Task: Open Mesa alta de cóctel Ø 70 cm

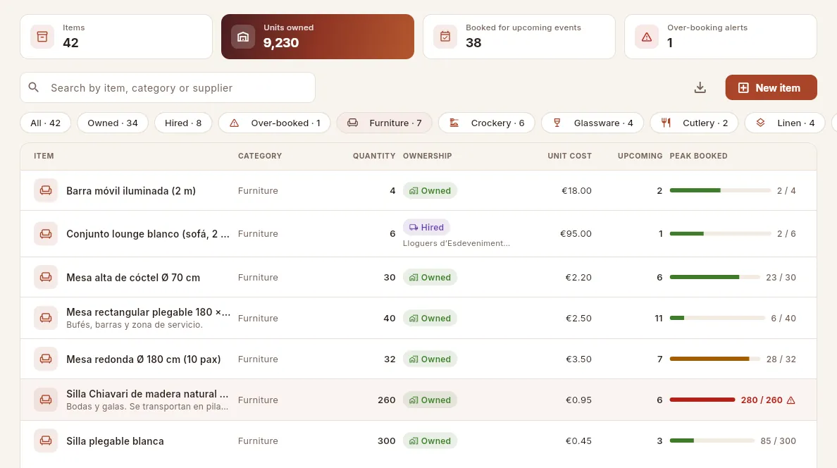Action: coord(133,277)
